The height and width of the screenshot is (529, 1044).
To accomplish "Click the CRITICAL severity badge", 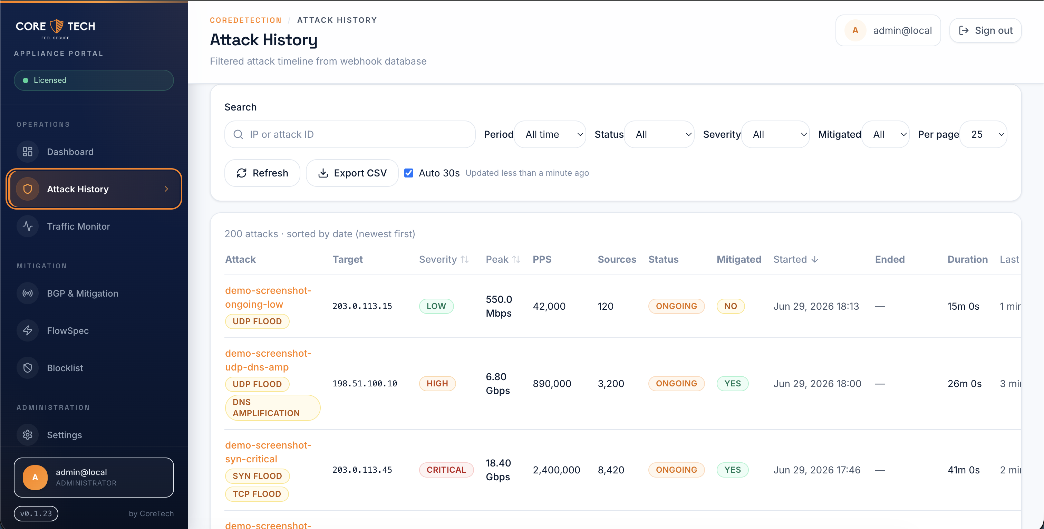I will click(x=446, y=470).
